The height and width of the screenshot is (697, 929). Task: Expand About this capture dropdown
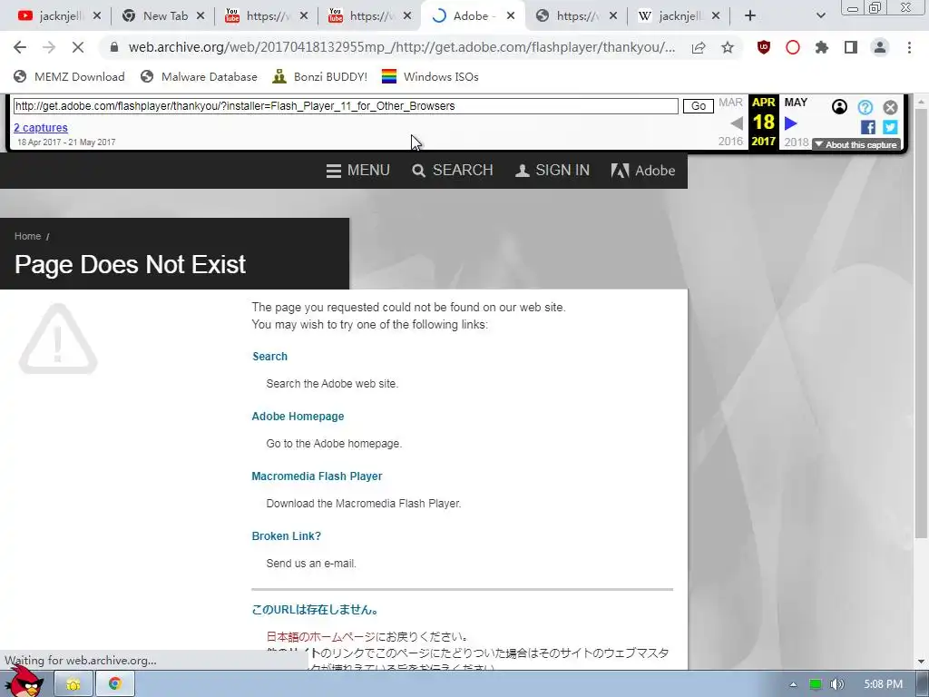click(856, 144)
